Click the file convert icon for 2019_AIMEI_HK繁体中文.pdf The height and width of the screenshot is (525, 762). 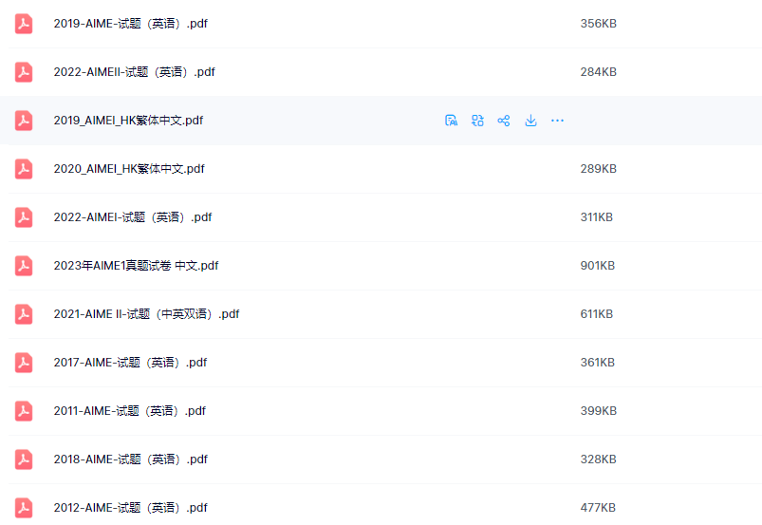(x=477, y=121)
